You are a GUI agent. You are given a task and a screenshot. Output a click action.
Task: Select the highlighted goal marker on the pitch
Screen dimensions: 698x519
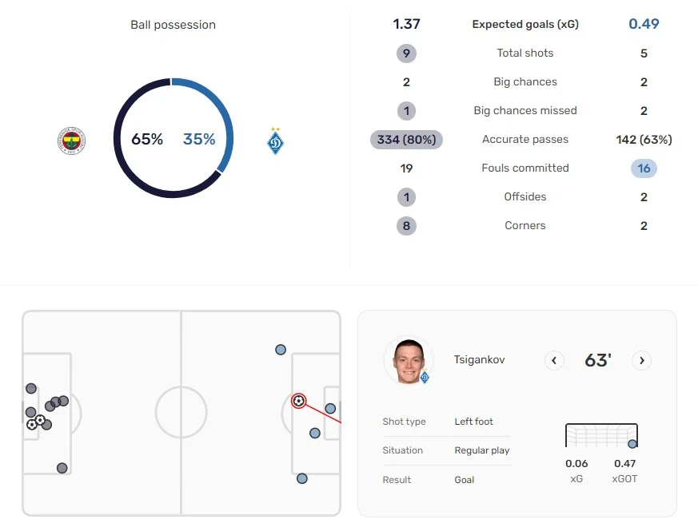[298, 400]
